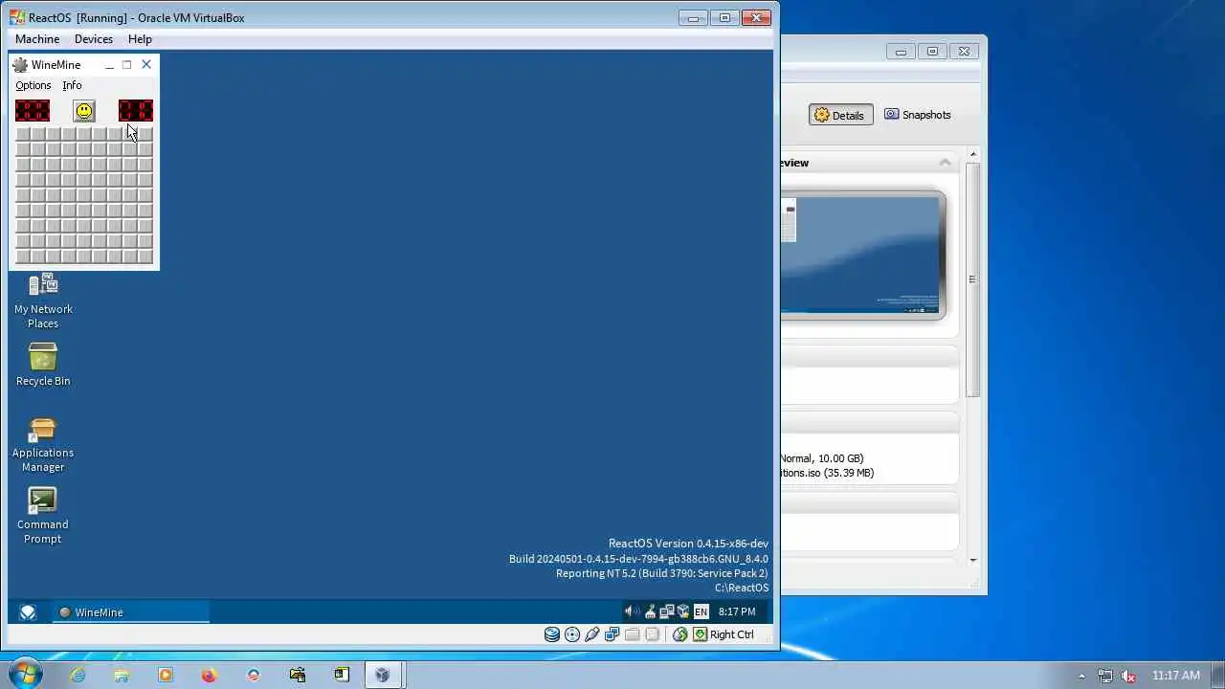The image size is (1225, 689).
Task: Click the timer display in WineMine
Action: pos(136,111)
